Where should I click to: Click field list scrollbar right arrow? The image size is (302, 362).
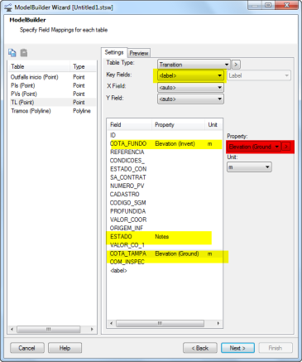pyautogui.click(x=218, y=323)
